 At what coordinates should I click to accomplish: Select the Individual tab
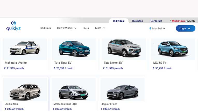click(119, 21)
